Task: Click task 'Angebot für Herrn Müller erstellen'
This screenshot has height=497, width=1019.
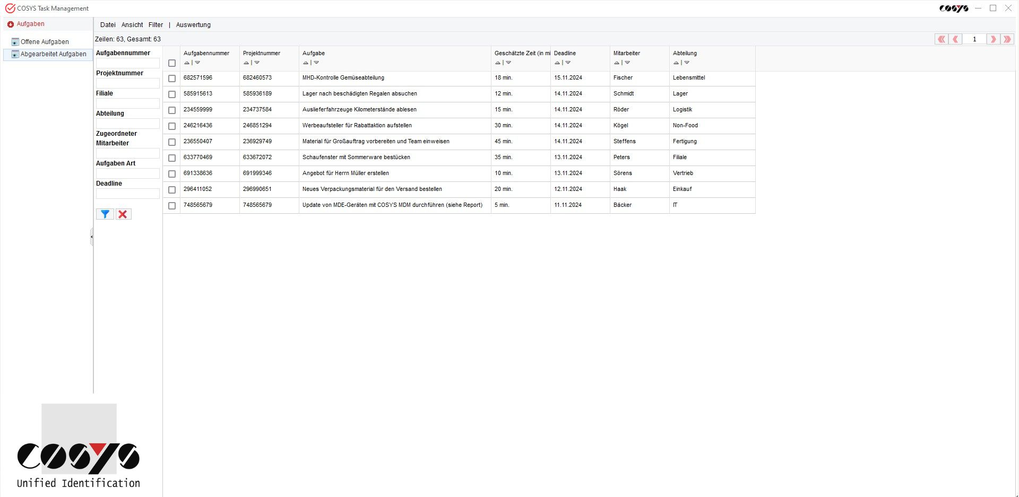Action: click(346, 173)
